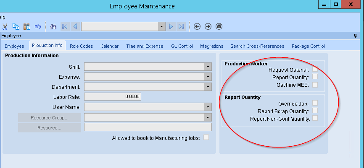
Task: Toggle the Report Scrap Quantity checkbox
Action: (x=315, y=111)
